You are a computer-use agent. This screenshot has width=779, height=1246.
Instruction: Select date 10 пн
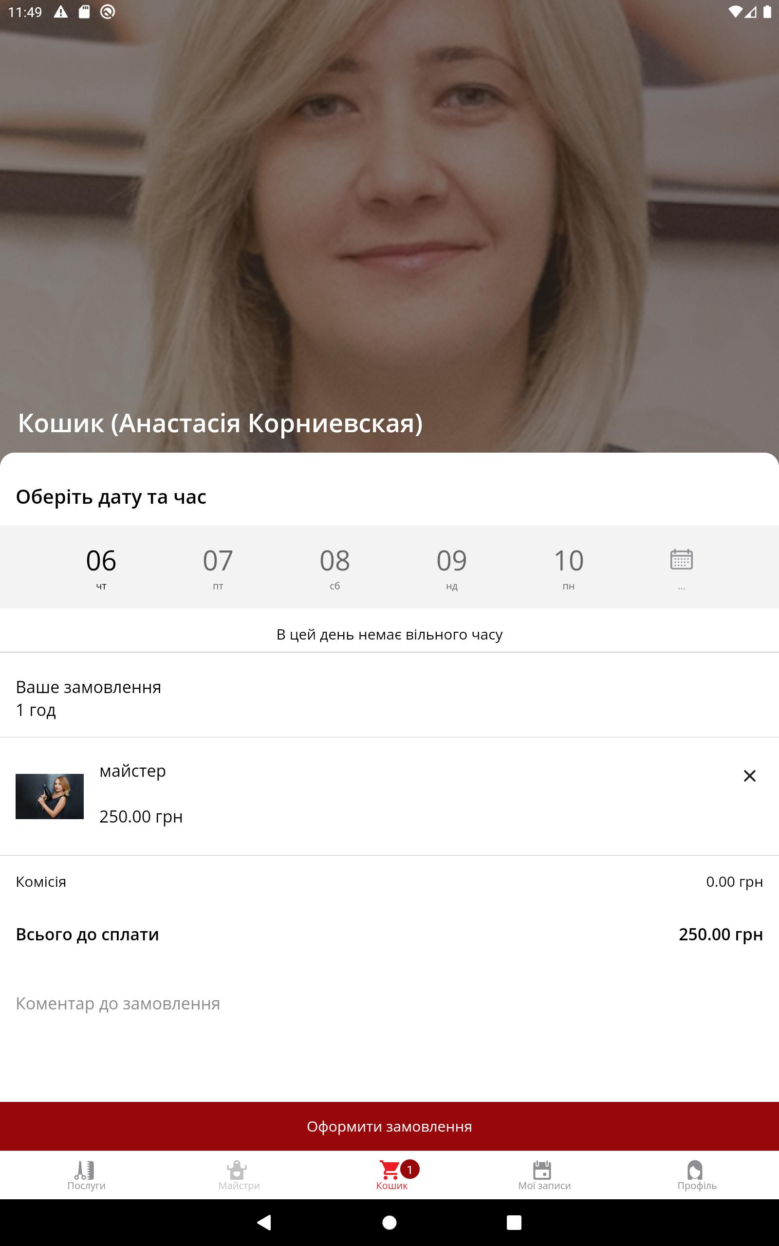tap(568, 568)
